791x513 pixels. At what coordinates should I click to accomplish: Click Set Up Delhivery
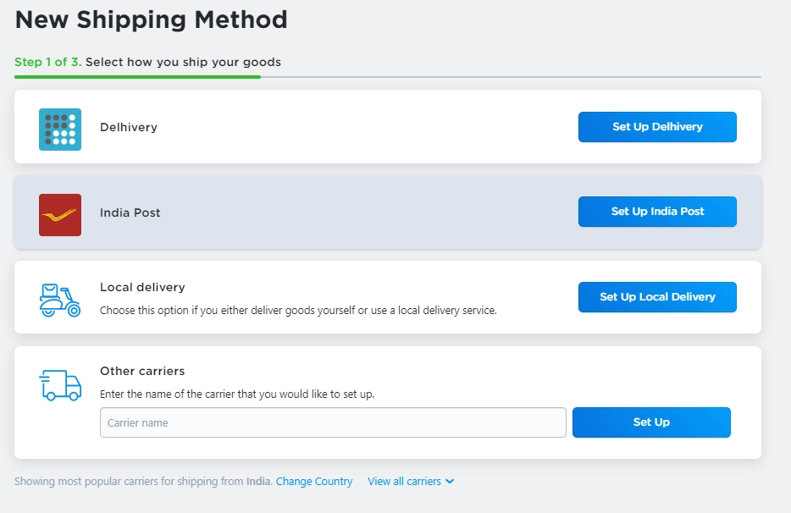pyautogui.click(x=657, y=127)
